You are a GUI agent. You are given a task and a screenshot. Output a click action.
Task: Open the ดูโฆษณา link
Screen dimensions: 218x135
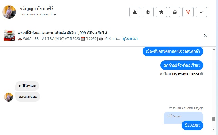(130, 39)
